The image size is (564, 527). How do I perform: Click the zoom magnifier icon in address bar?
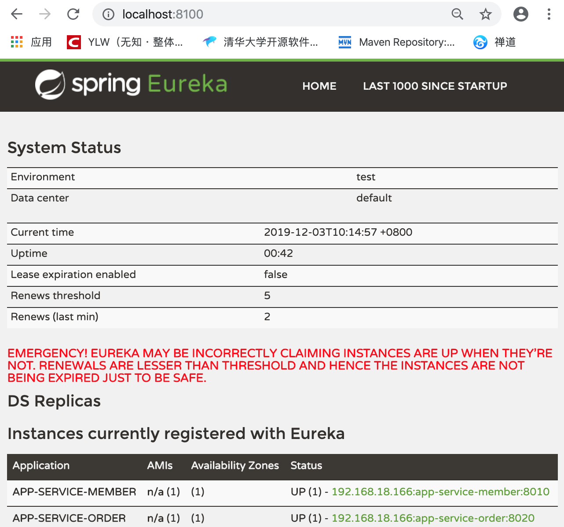(x=458, y=14)
